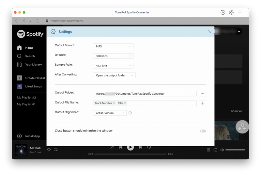The image size is (261, 175).
Task: Click the Output Organized info icon
Action: pos(130,113)
